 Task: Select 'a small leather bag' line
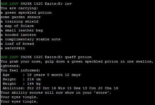(22, 30)
